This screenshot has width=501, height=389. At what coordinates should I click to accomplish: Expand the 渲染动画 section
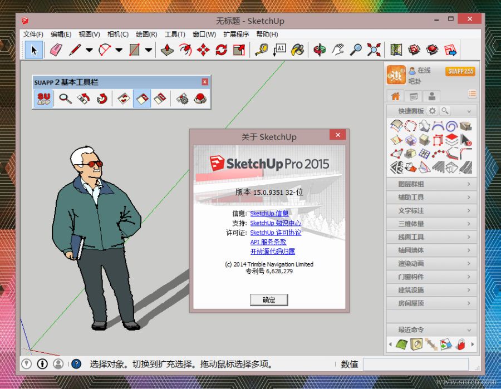[x=431, y=263]
